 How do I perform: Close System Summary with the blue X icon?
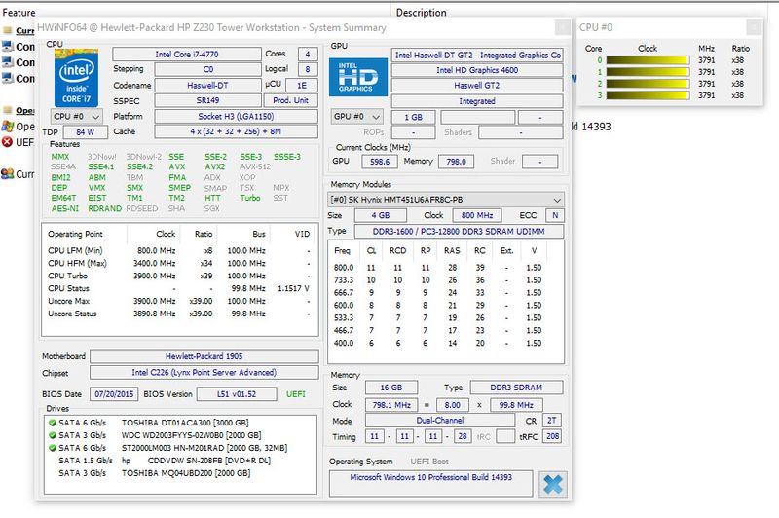(x=552, y=484)
